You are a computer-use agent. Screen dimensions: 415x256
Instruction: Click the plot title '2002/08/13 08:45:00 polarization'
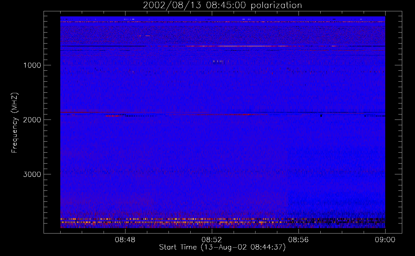(x=222, y=5)
